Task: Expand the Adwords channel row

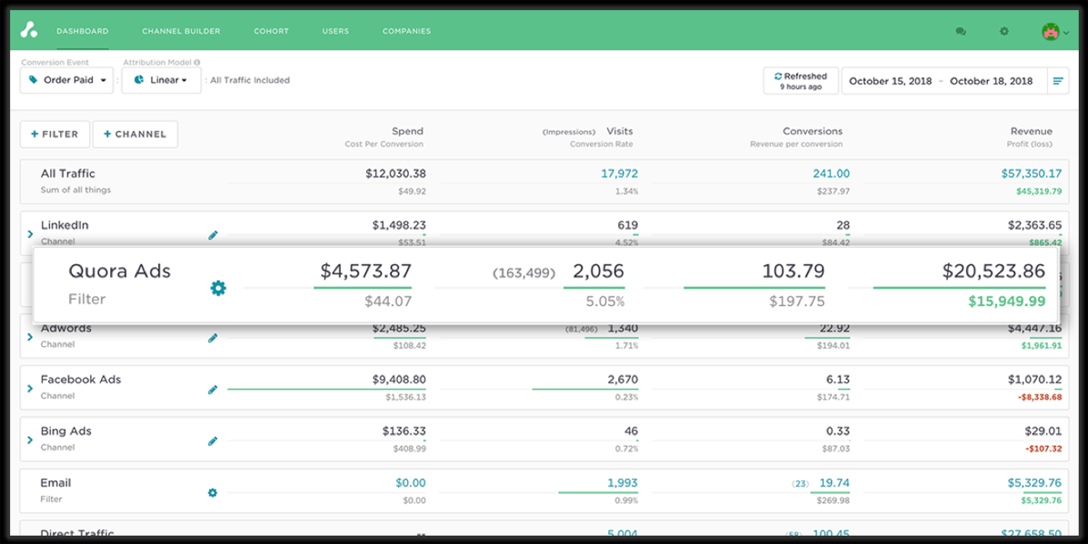Action: tap(30, 337)
